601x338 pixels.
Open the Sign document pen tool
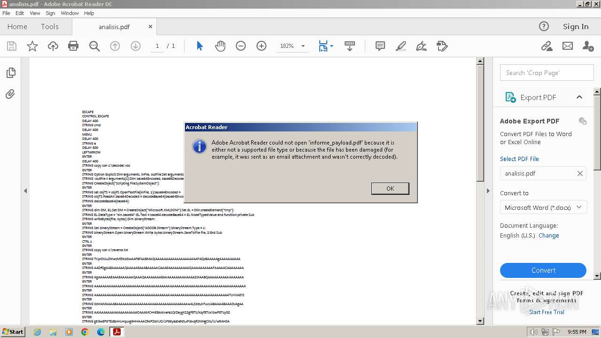pos(421,46)
